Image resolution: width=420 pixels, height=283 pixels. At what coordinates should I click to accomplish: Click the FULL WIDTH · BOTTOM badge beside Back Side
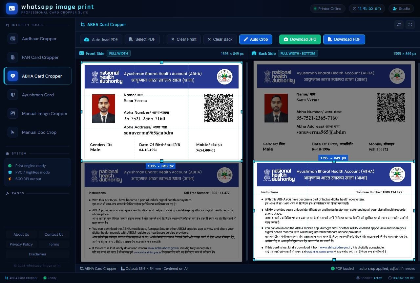[x=298, y=54]
